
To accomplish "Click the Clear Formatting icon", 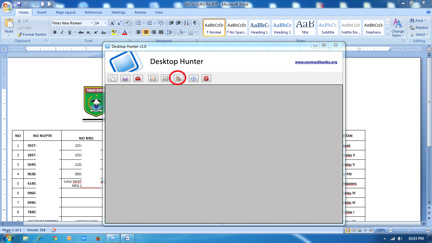I will (x=128, y=23).
